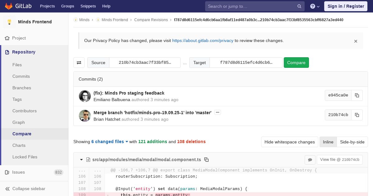Click the search magnifier icon
The height and width of the screenshot is (196, 373).
pos(299,6)
